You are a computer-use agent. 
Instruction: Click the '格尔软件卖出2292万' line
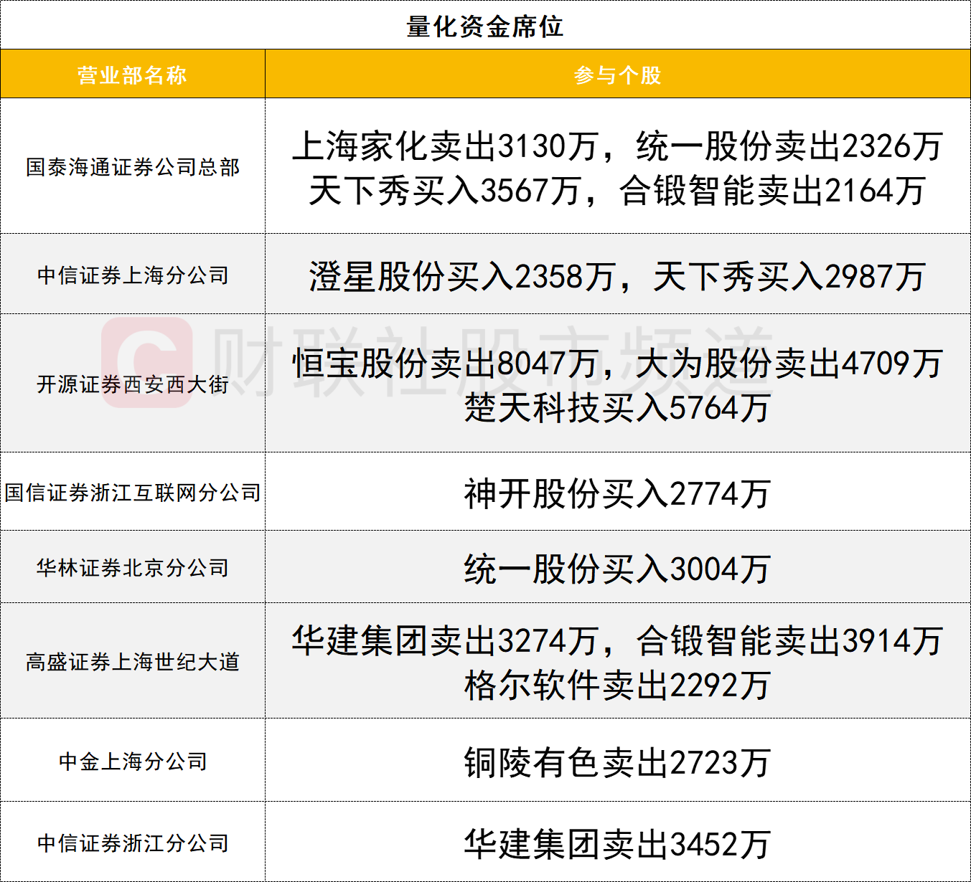click(618, 686)
